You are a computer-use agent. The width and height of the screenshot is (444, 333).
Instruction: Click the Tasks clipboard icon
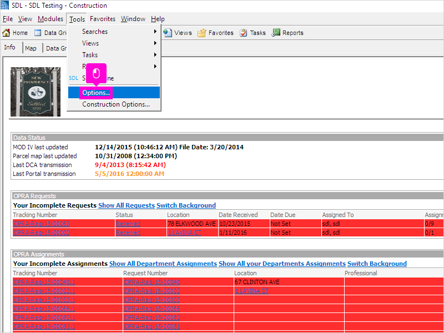tap(243, 33)
